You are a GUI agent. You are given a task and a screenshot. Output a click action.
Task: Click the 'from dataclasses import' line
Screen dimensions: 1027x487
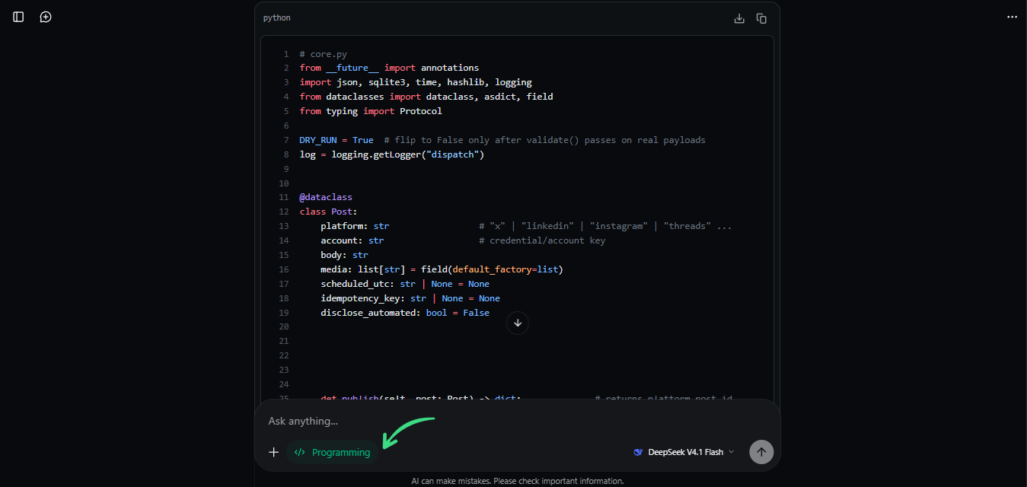[426, 97]
